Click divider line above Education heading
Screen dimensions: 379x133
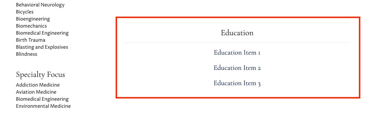(237, 23)
